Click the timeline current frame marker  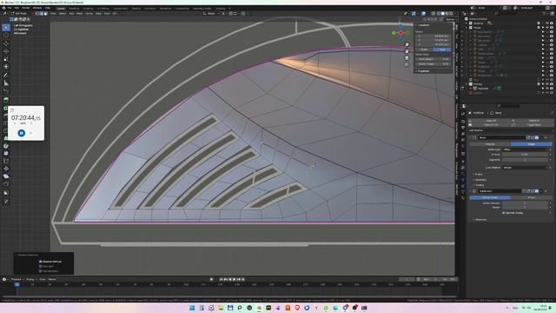tap(17, 284)
